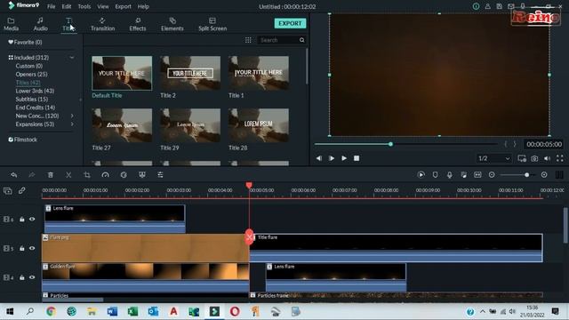Stop the preview playback
The width and height of the screenshot is (569, 320).
point(357,158)
